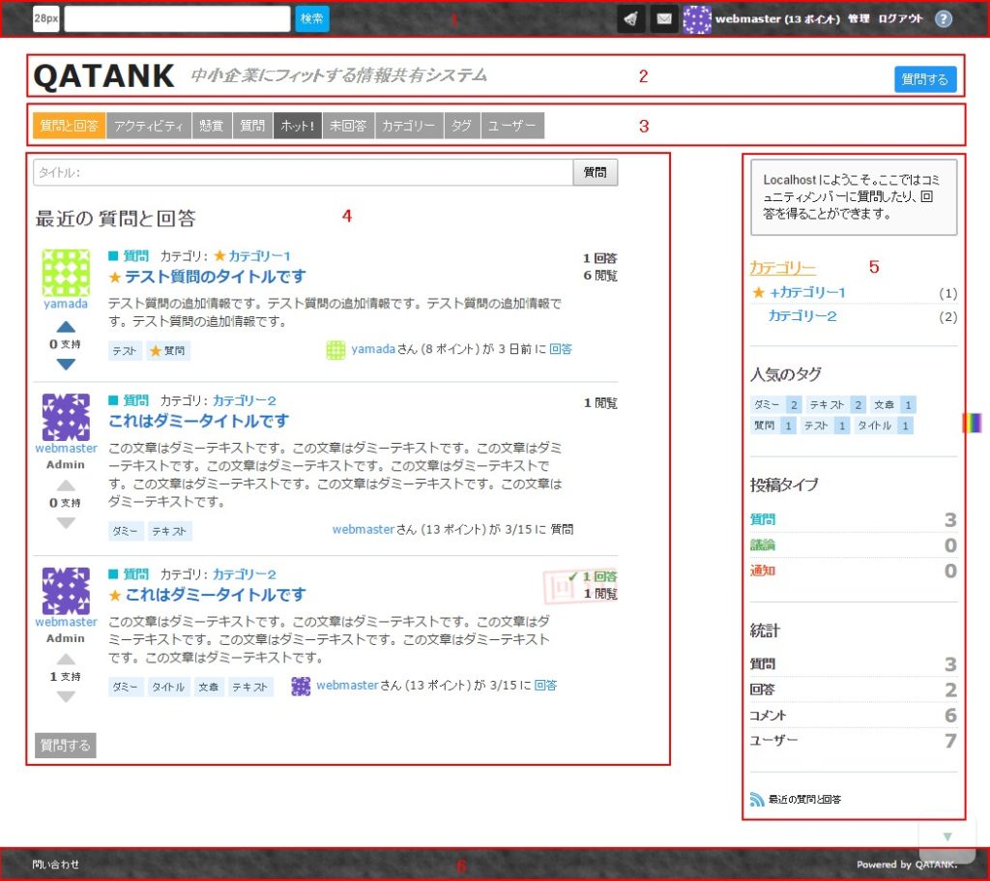
Task: Open the 問い合わせ footer link
Action: coord(55,864)
